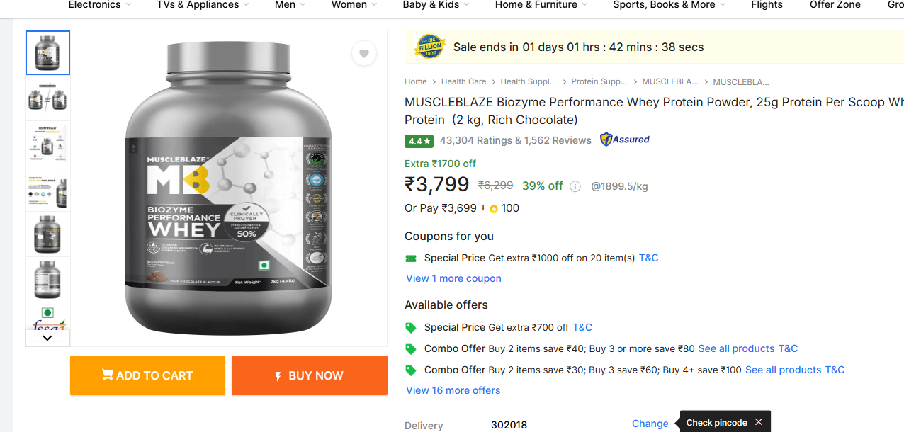Click Change next to the delivery pincode

point(650,424)
